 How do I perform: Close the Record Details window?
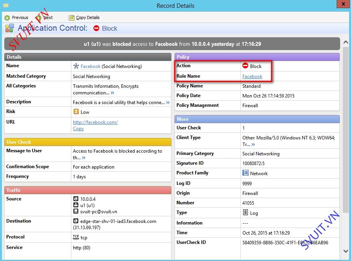click(x=343, y=4)
